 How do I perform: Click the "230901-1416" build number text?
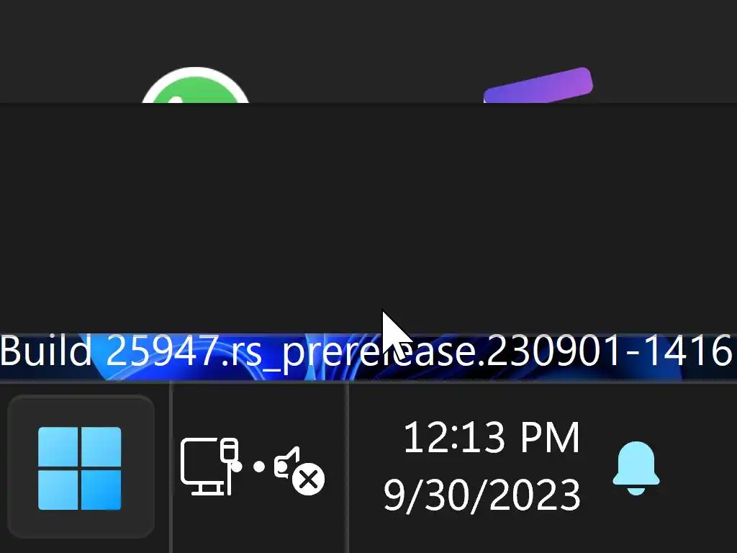609,351
